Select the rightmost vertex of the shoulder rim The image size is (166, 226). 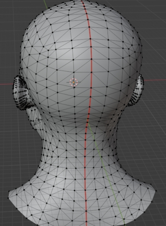click(x=156, y=191)
